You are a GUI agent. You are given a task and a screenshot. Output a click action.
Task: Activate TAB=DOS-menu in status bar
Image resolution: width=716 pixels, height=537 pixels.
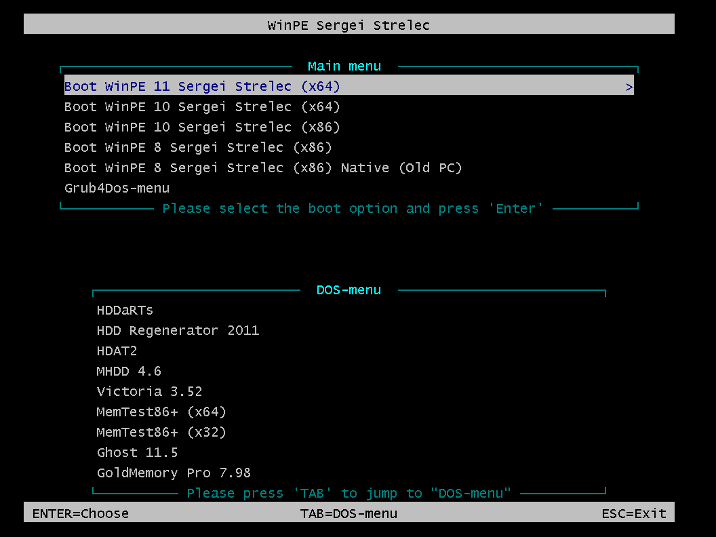click(349, 513)
